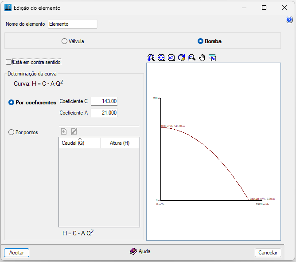
Task: Check Está em contra sentido box
Action: click(9, 62)
